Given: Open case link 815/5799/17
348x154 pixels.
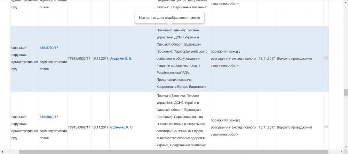Looking at the screenshot, I should tap(49, 47).
